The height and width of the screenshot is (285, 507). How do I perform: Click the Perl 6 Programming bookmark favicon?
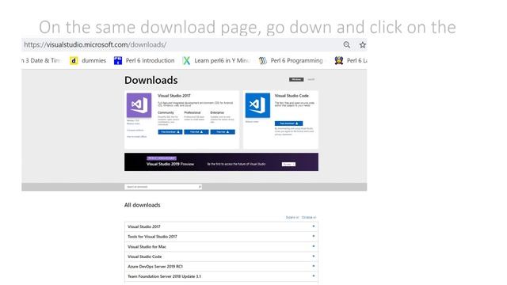[262, 60]
